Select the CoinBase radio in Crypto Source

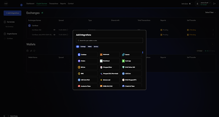click(x=5, y=38)
